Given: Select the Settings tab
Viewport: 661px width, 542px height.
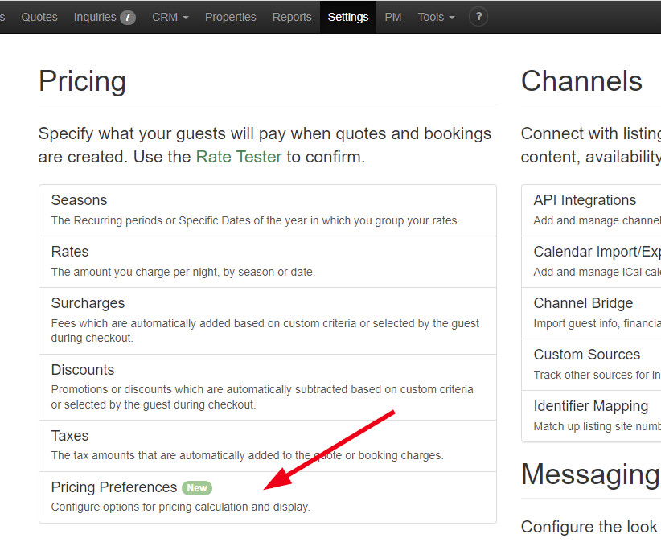Looking at the screenshot, I should click(348, 17).
